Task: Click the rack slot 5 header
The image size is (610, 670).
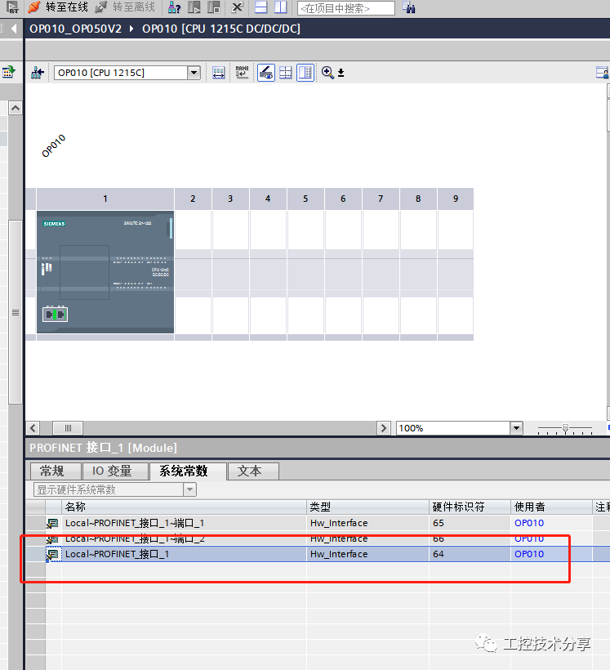Action: click(305, 199)
